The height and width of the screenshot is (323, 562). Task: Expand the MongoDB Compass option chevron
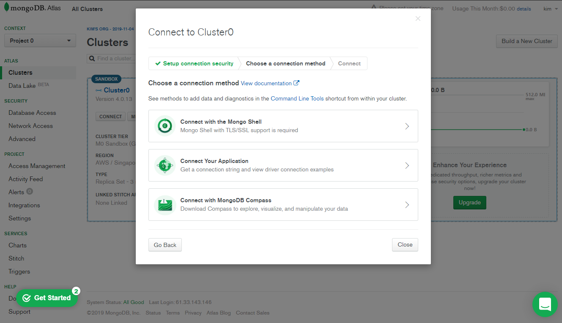(407, 205)
